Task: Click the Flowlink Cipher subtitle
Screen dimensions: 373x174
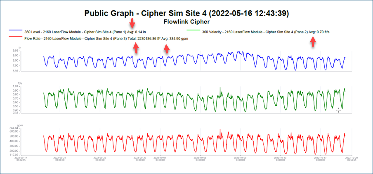Action: tap(186, 22)
